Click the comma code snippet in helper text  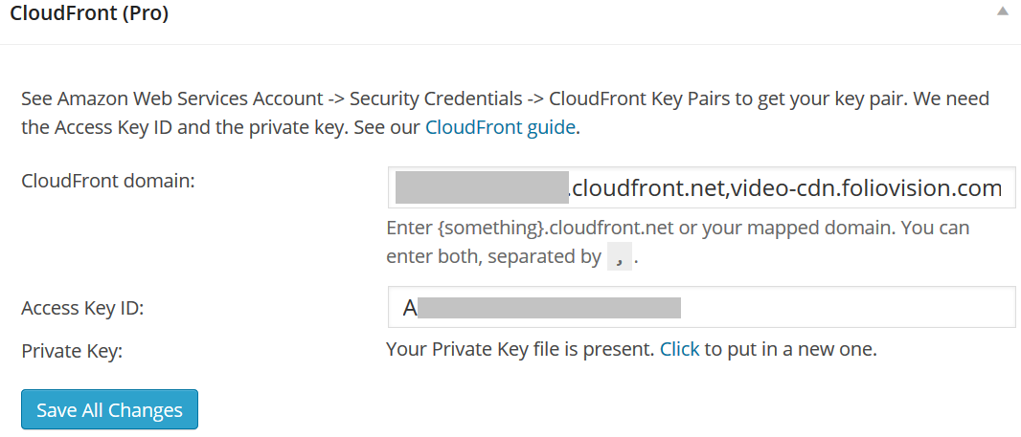click(x=620, y=257)
